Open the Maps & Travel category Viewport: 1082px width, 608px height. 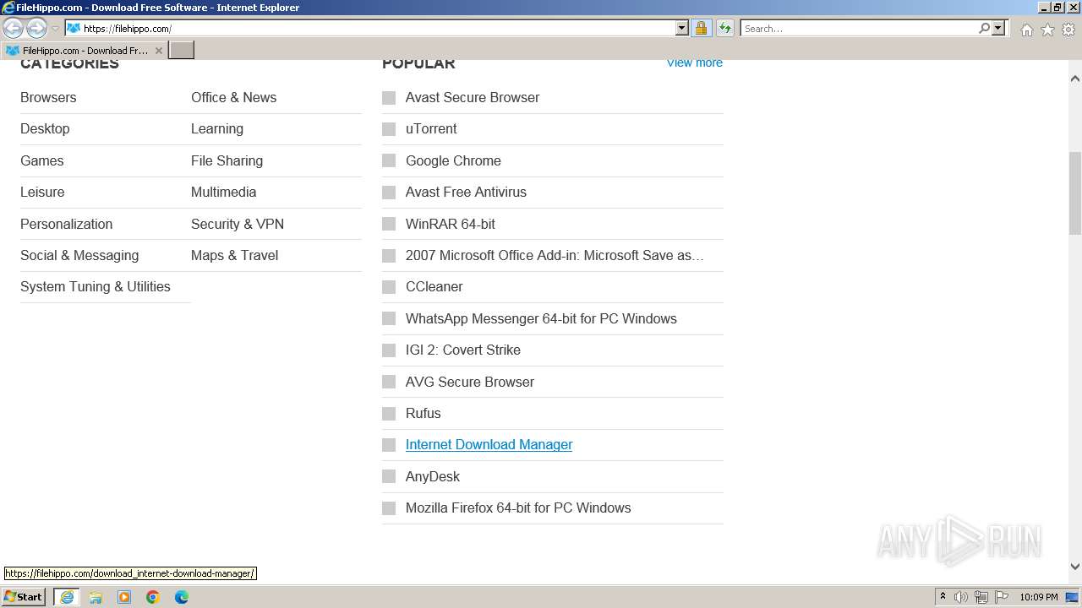pyautogui.click(x=234, y=255)
